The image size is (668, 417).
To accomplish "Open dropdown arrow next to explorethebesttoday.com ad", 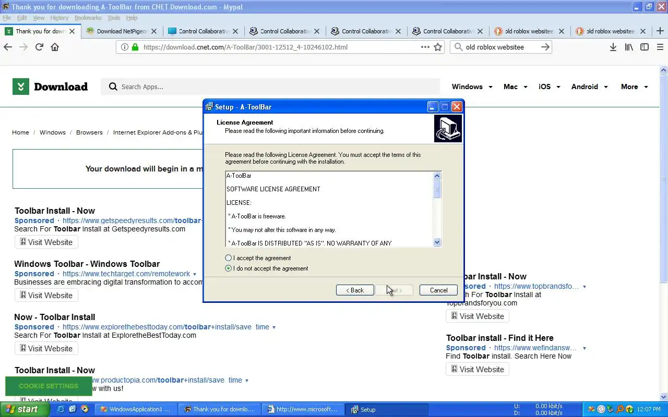I will click(274, 327).
